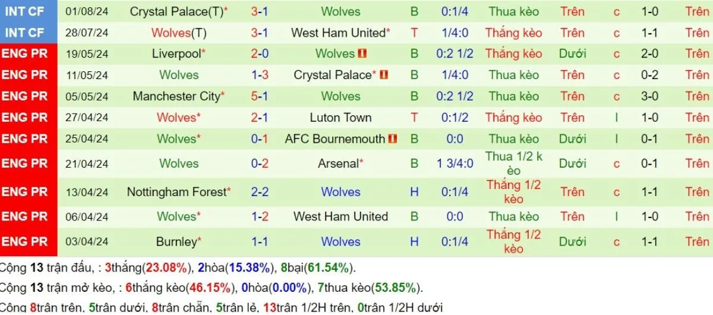This screenshot has width=713, height=315.
Task: Click the 1 3/4:0 handicap in the Arsenal row
Action: (455, 163)
